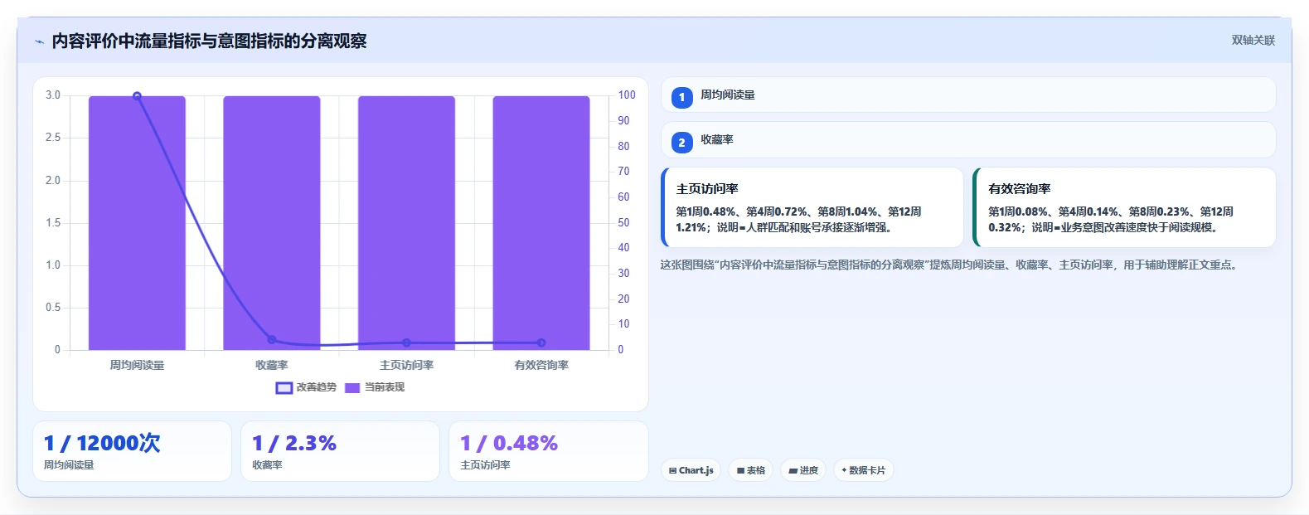This screenshot has width=1309, height=515.
Task: Click the 表格 tag chip
Action: (750, 470)
